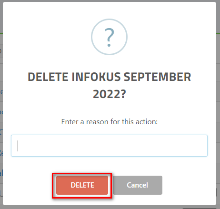Screen dimensions: 220x209
Task: Focus the reason text input field
Action: click(109, 146)
